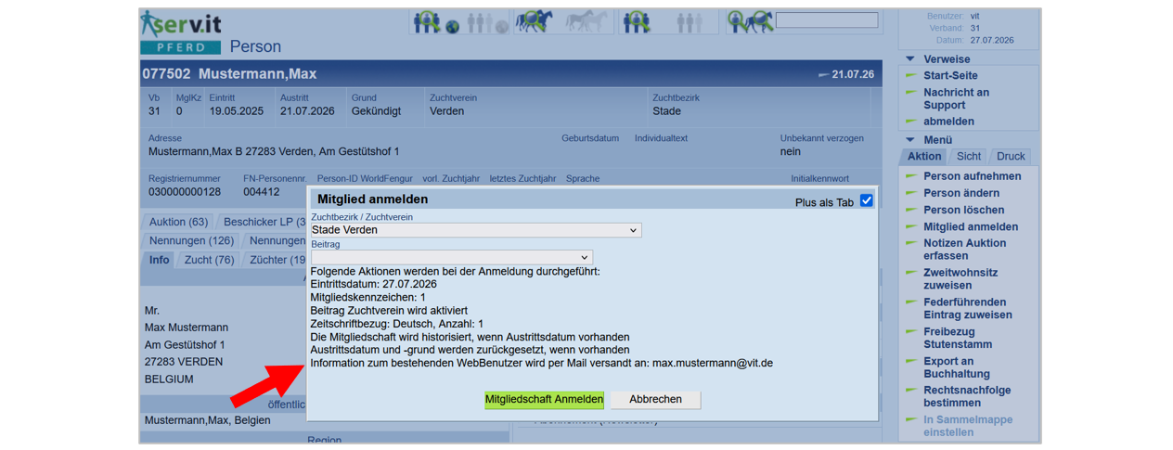Screen dimensions: 1173x450
Task: Open the Nennungen (126) tab
Action: point(191,240)
